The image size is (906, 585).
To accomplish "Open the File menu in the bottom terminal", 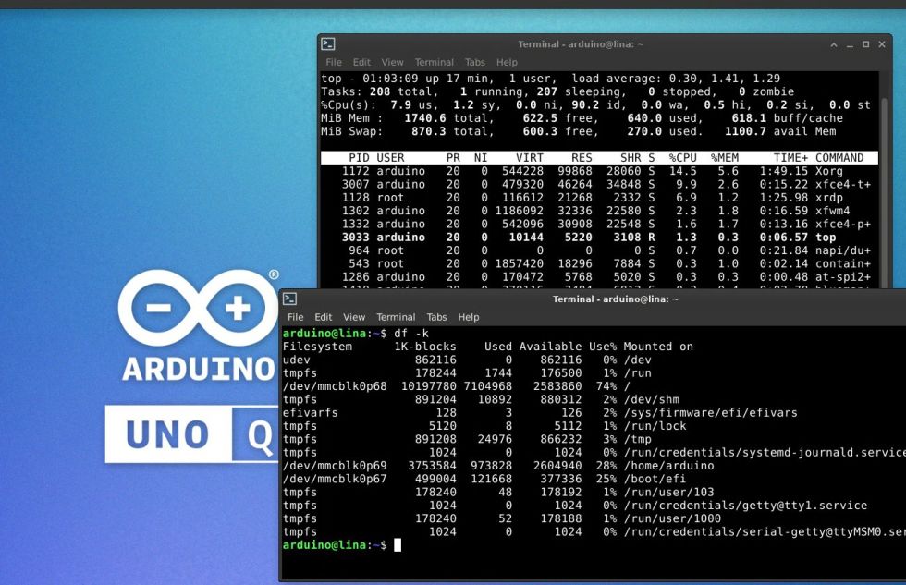I will click(x=296, y=317).
